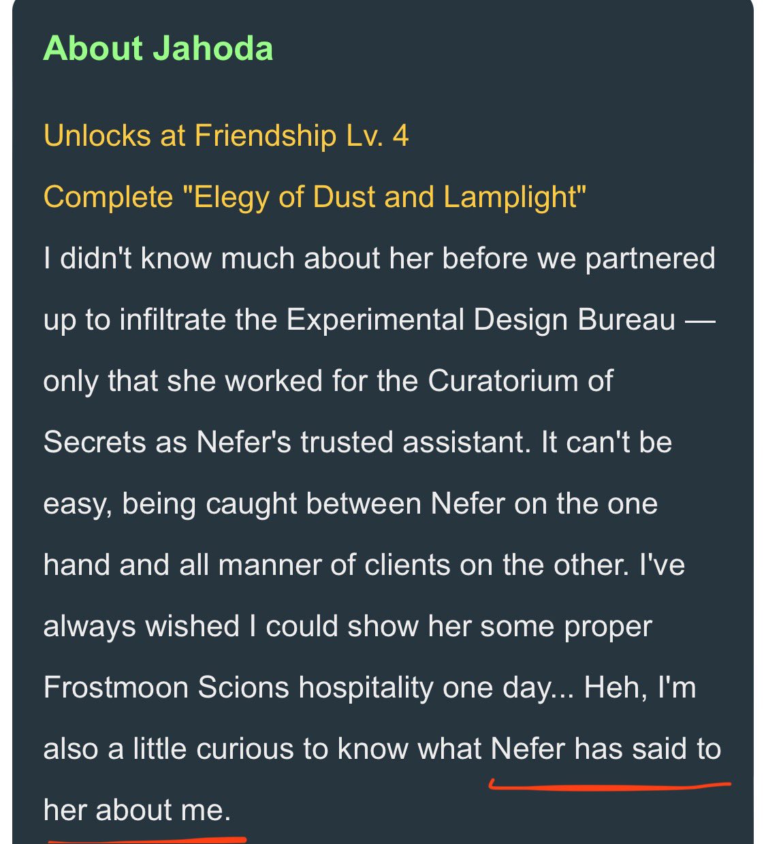The height and width of the screenshot is (844, 766).
Task: Click the phrase 'Curatorium of'
Action: pyautogui.click(x=521, y=381)
